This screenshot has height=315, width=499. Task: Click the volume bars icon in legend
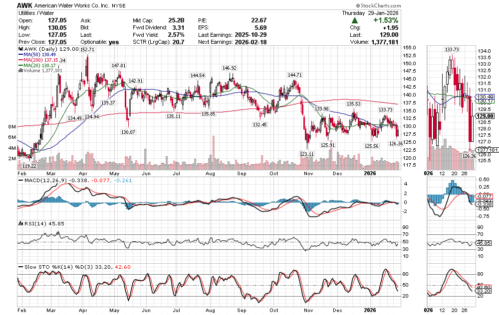(20, 71)
